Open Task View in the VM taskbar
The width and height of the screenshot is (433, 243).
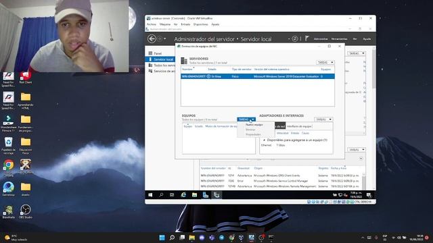172,195
